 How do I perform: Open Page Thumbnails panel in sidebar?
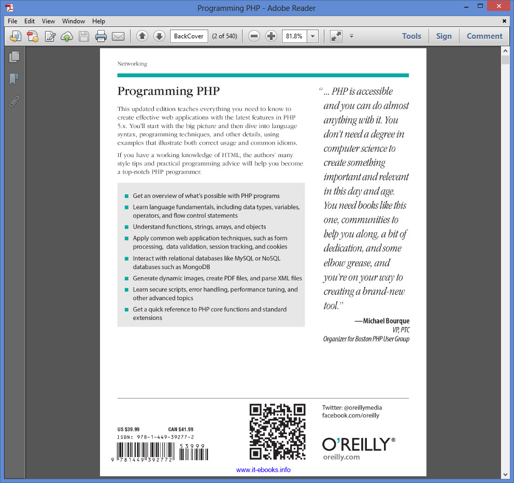point(14,56)
